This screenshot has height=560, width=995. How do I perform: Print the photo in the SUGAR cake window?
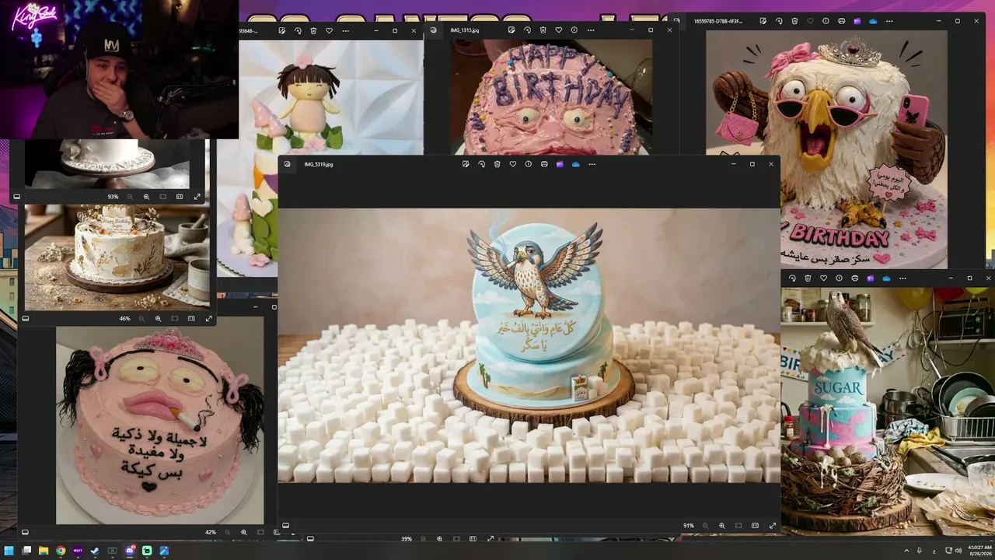click(x=854, y=278)
